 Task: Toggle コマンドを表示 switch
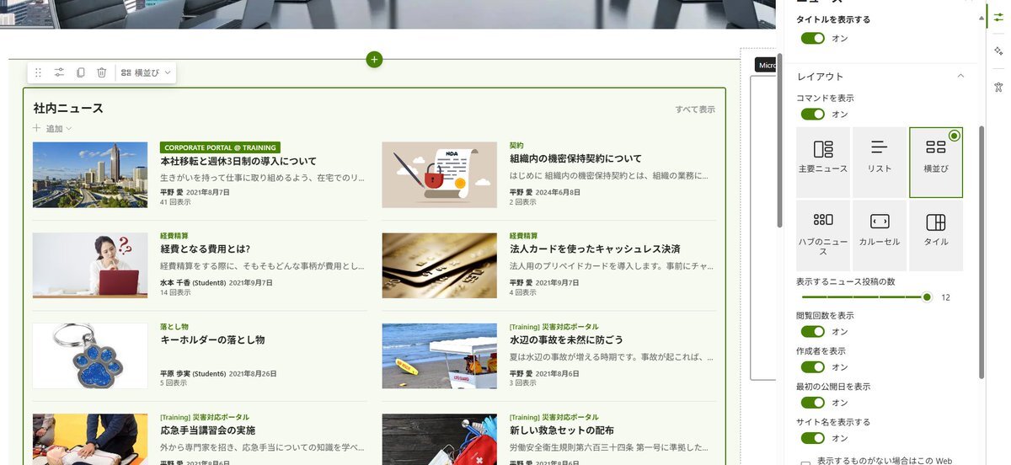pyautogui.click(x=812, y=114)
